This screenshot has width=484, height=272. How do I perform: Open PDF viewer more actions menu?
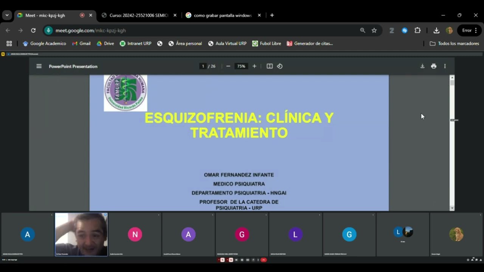(445, 66)
